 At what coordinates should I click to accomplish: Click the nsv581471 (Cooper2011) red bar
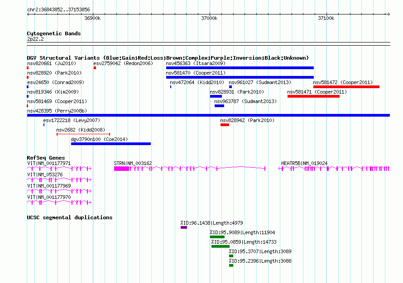pos(313,96)
